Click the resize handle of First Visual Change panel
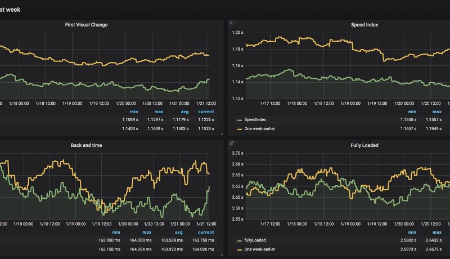This screenshot has width=450, height=259. pos(222,134)
